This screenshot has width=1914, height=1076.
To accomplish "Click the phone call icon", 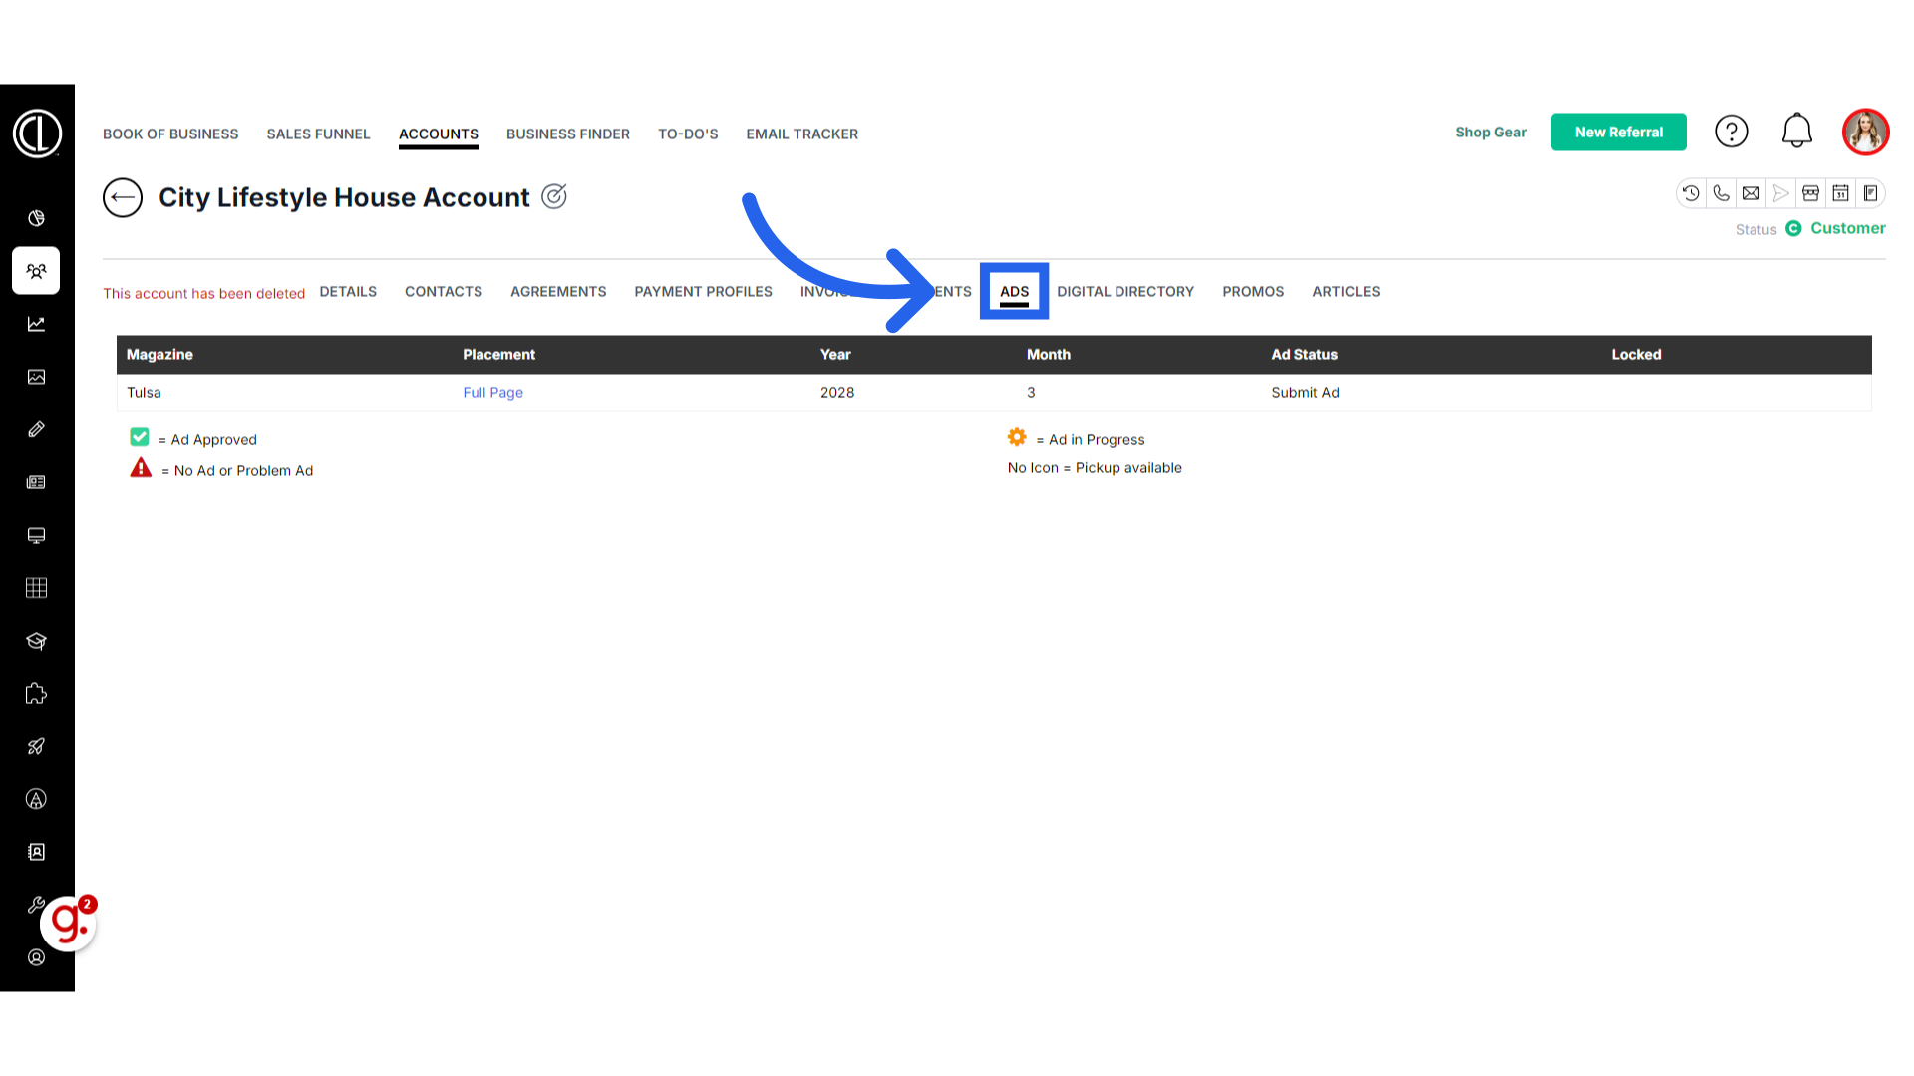I will [x=1721, y=193].
